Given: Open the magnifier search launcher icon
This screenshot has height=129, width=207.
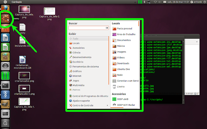Looking at the screenshot, I should click(x=5, y=123).
